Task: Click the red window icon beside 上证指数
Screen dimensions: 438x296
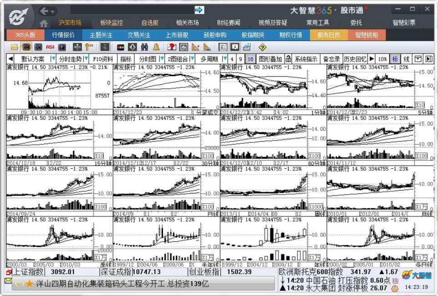Action: pos(9,272)
